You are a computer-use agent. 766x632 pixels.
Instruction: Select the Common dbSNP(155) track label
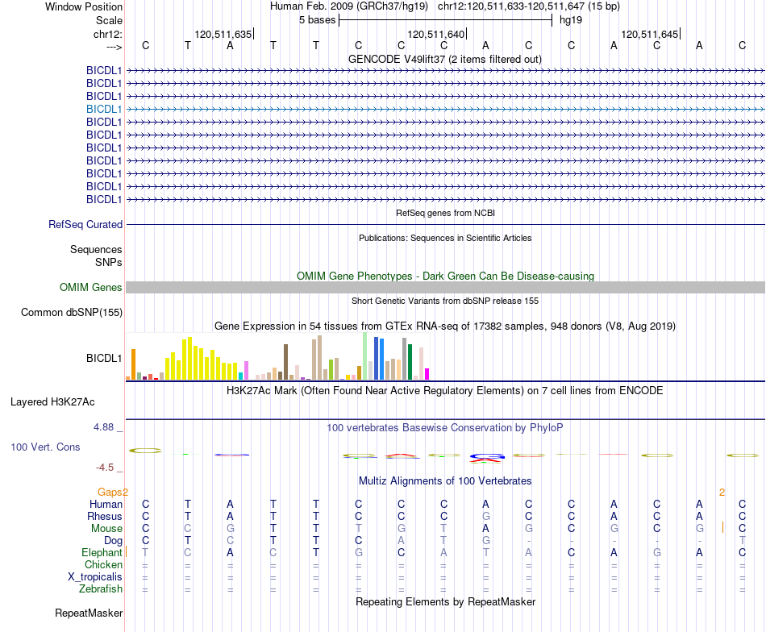click(x=71, y=312)
